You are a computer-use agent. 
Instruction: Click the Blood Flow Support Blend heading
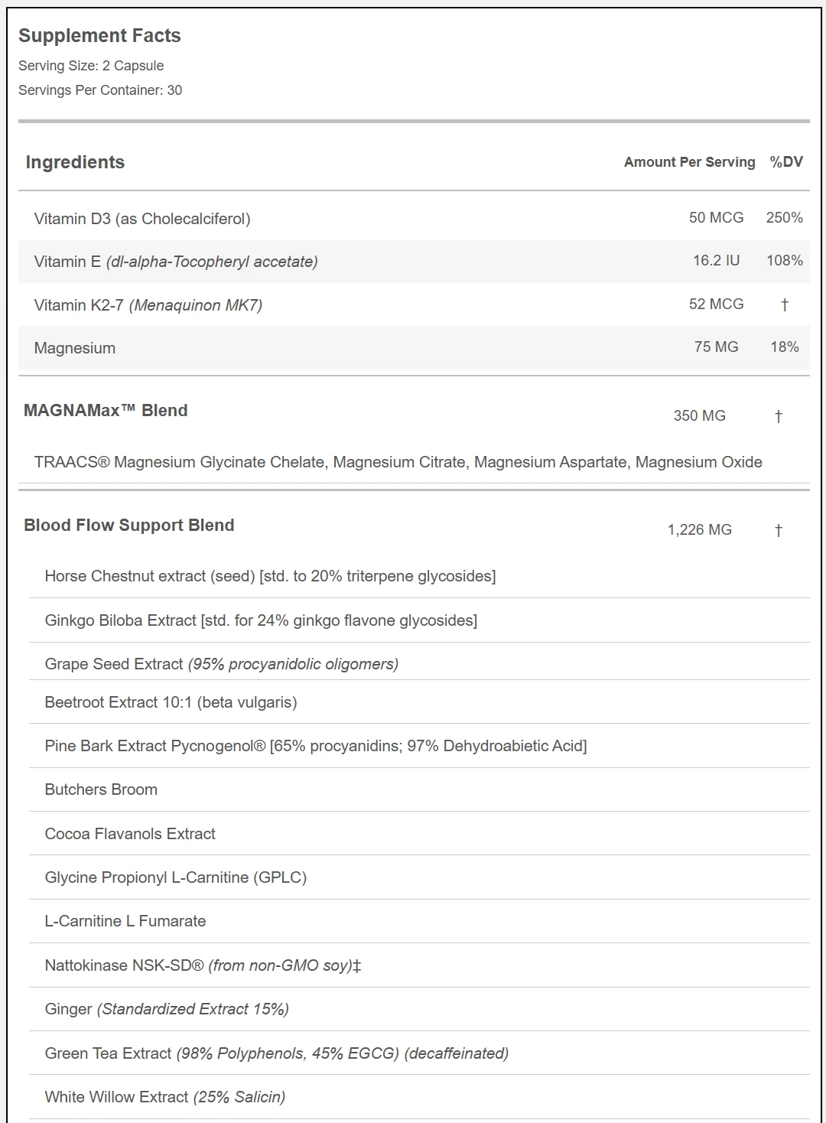pos(129,526)
